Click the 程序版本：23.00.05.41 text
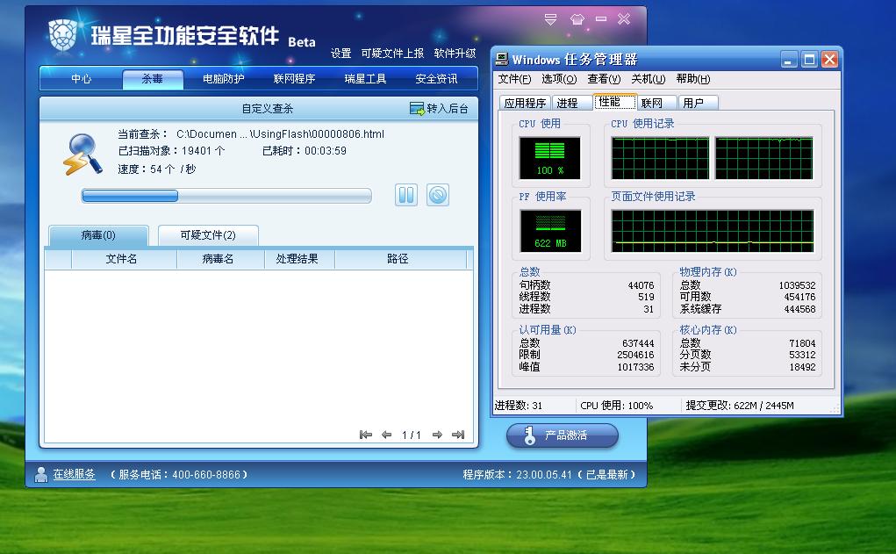896x554 pixels. 517,474
